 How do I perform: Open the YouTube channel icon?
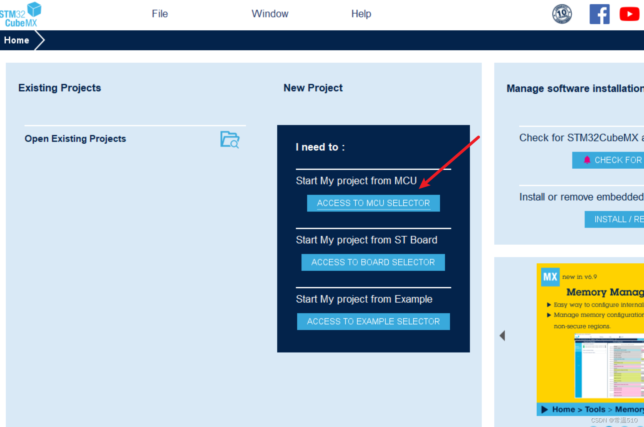coord(629,14)
